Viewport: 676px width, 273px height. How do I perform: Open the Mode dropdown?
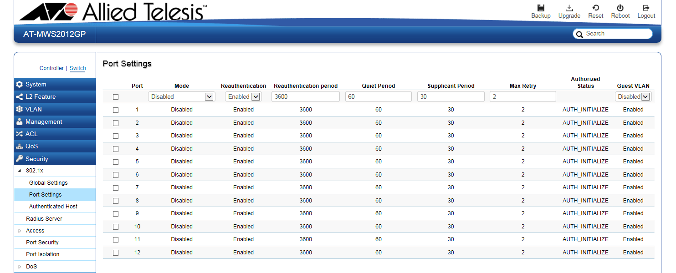click(181, 96)
